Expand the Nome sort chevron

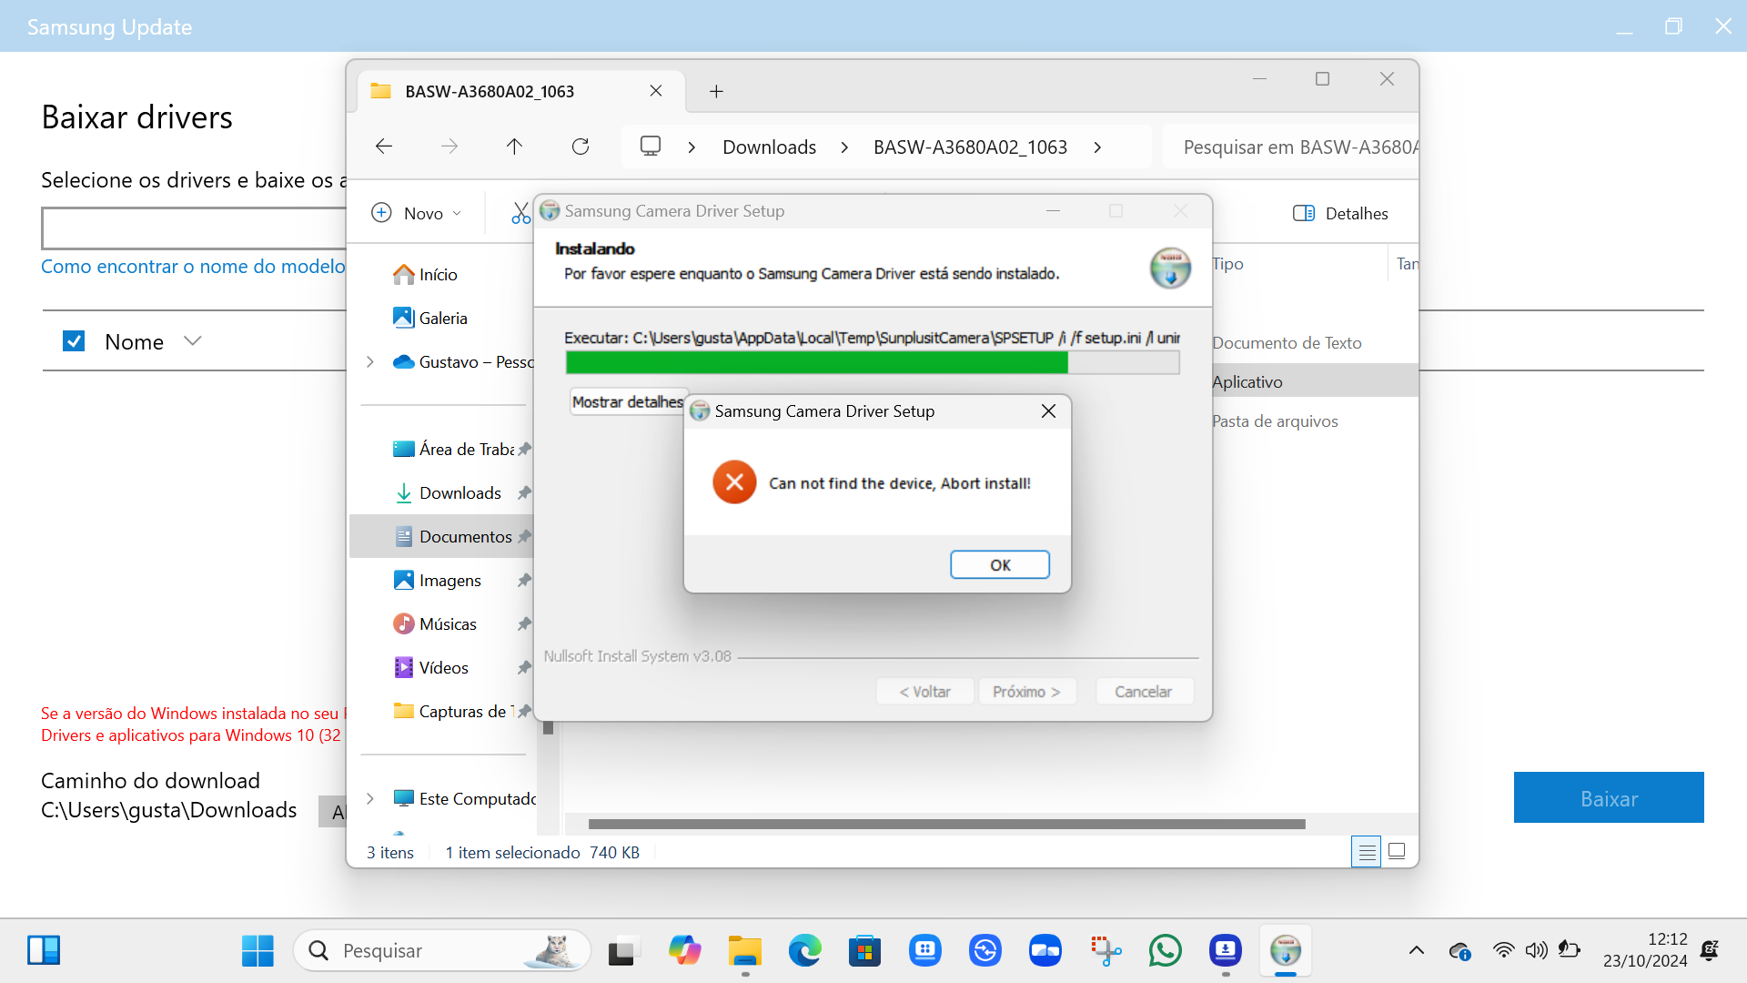point(192,341)
